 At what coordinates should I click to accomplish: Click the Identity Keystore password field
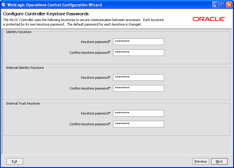pos(139,42)
